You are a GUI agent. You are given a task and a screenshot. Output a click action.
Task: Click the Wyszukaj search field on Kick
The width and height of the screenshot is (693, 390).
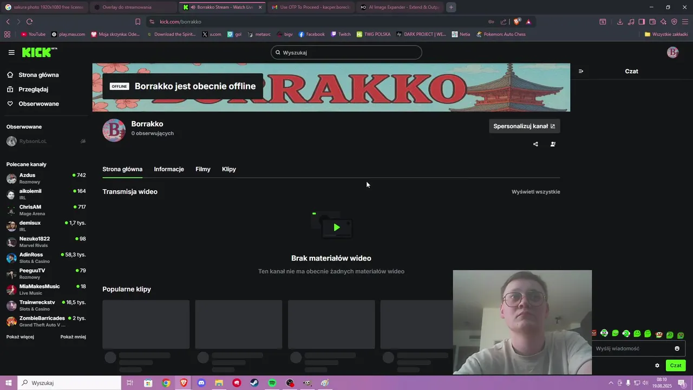click(x=346, y=53)
